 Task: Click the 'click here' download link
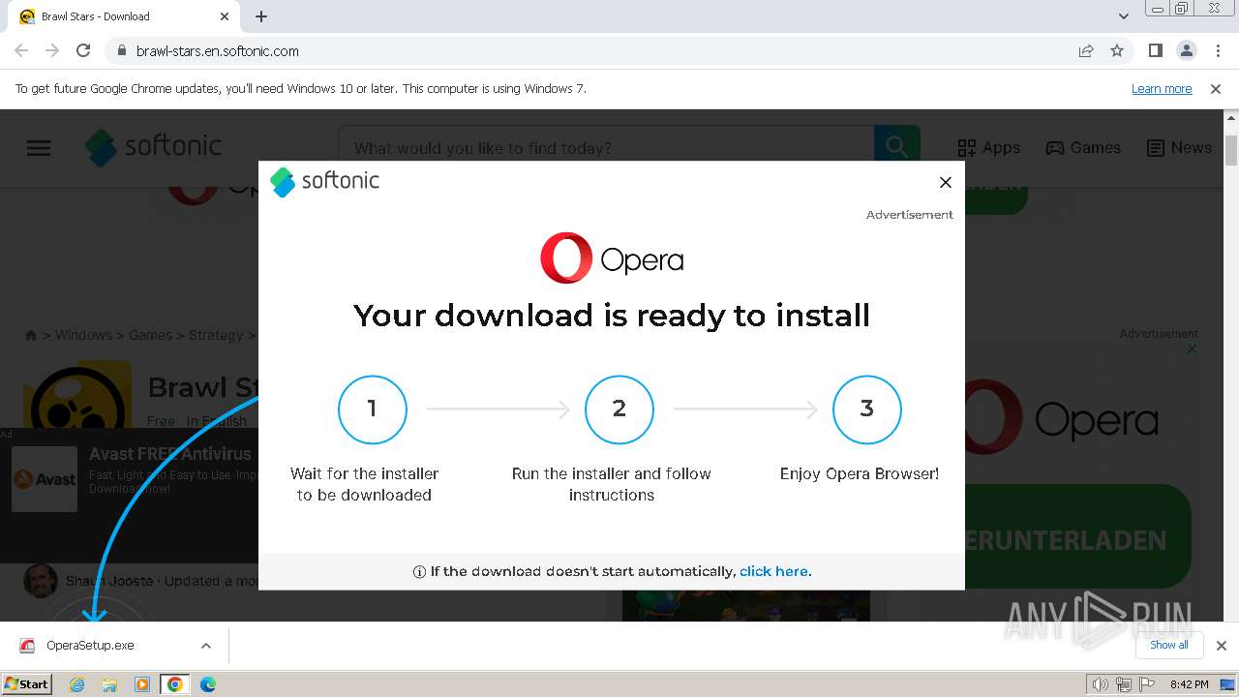click(773, 571)
